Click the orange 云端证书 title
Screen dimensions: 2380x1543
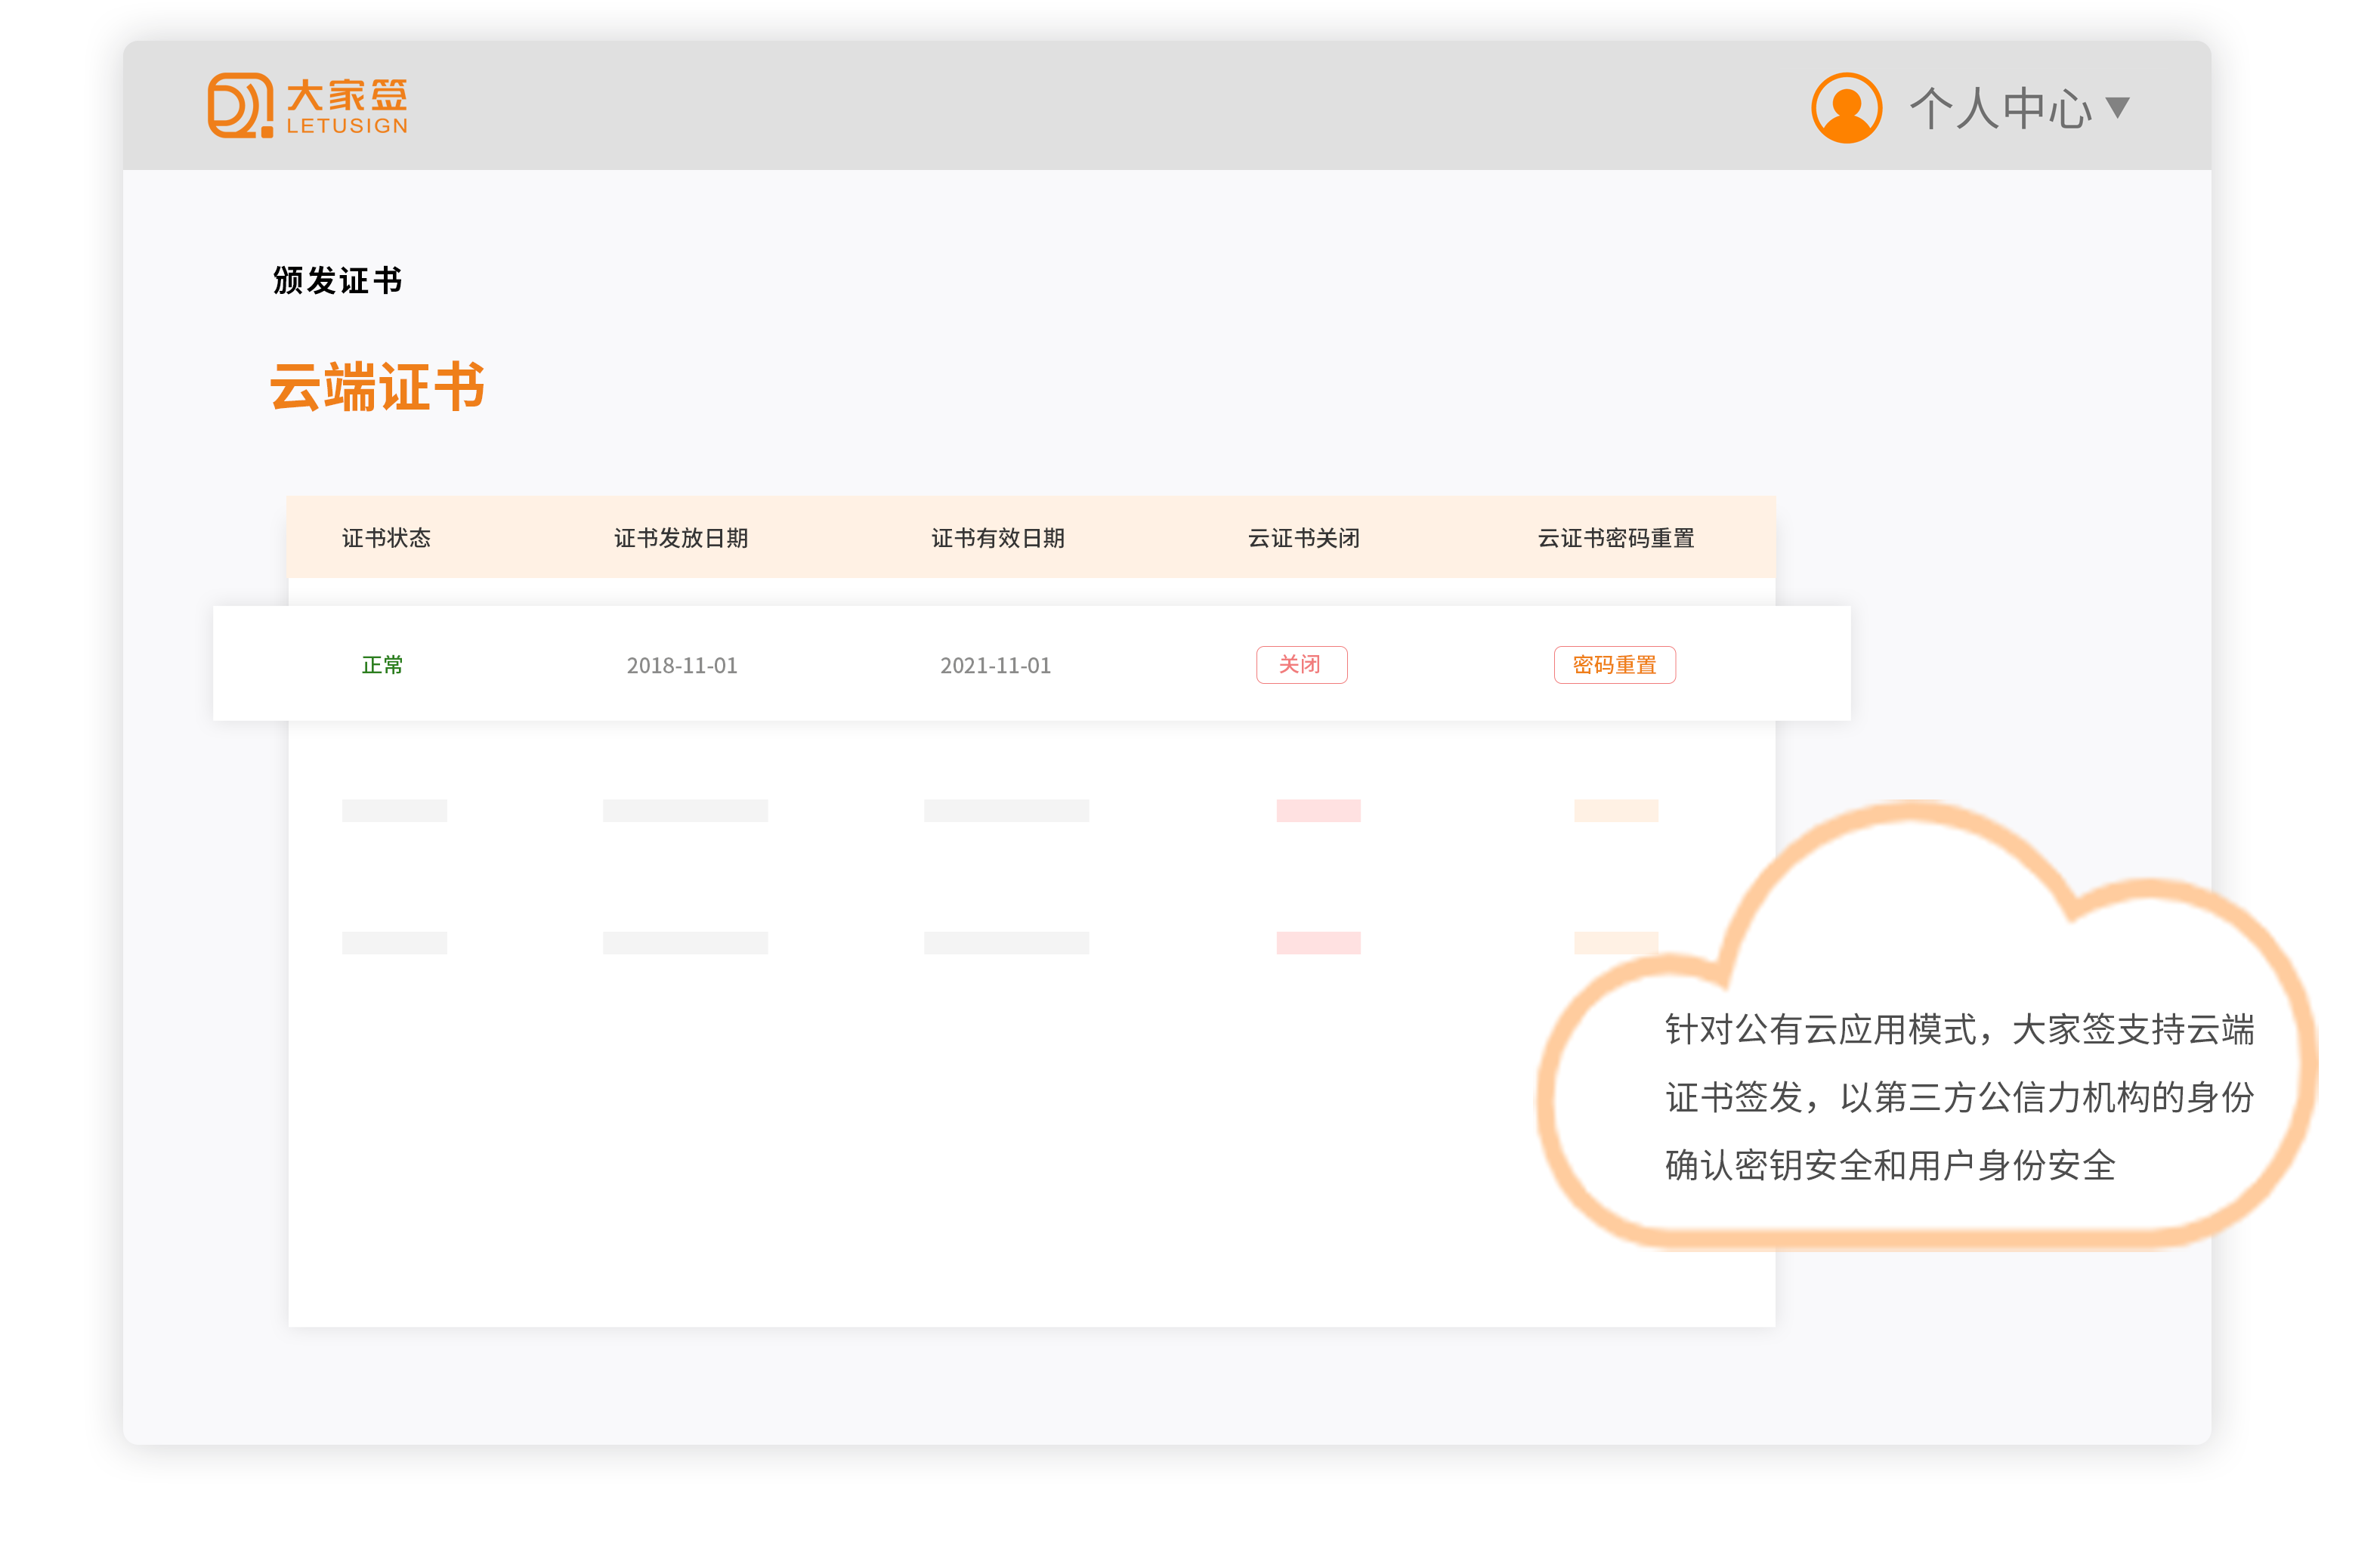click(x=377, y=387)
